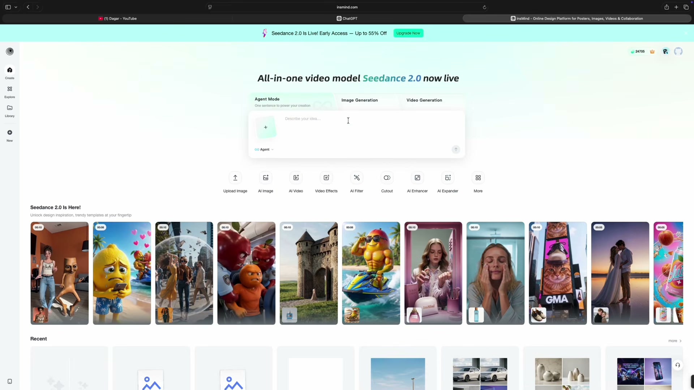Screen dimensions: 694x390
Task: Open the blue sky recent project
Action: (x=398, y=368)
